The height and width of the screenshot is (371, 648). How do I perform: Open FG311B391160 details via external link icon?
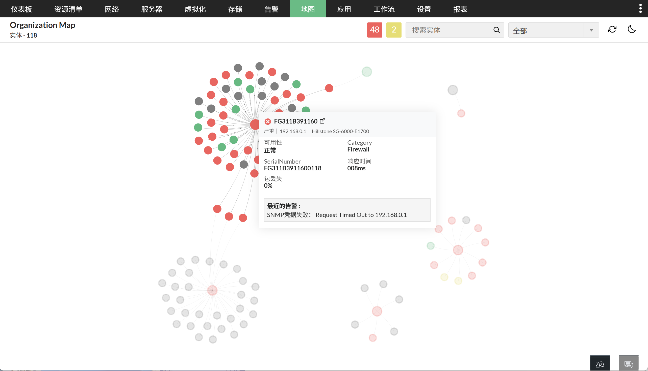[322, 121]
